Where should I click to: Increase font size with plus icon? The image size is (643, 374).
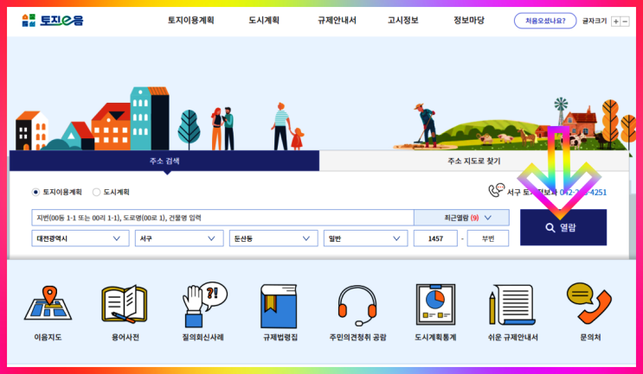tap(615, 22)
